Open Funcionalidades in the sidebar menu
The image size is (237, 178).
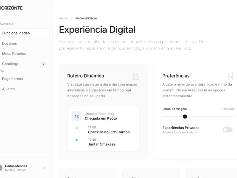(16, 33)
